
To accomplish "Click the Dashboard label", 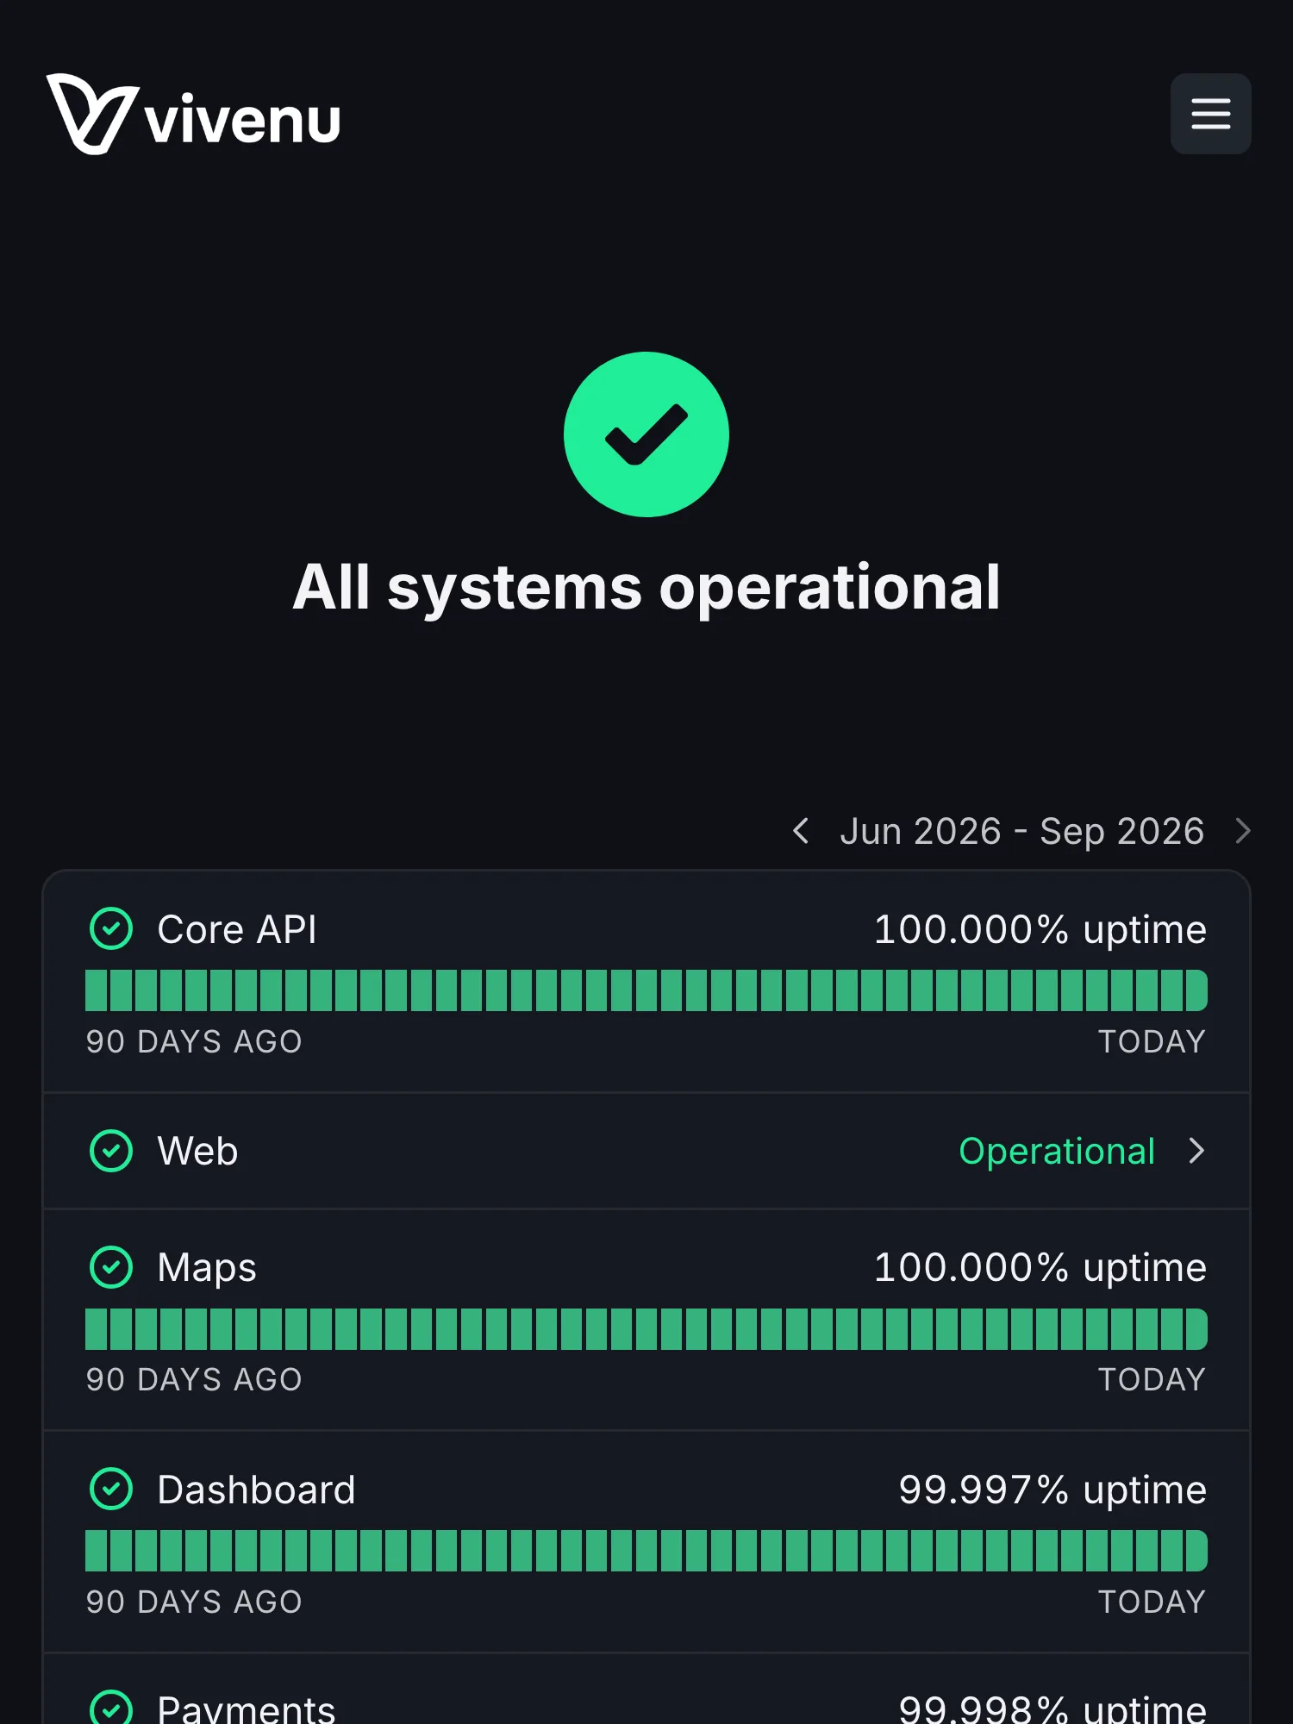I will point(256,1490).
